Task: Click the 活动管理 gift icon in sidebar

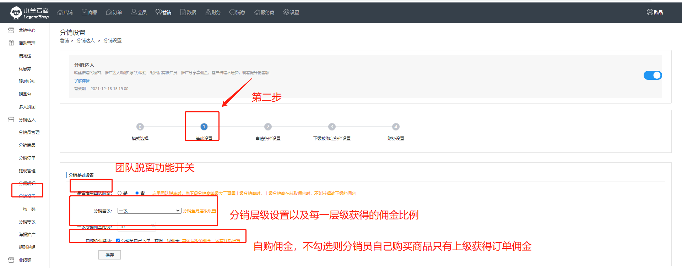Action: point(11,43)
